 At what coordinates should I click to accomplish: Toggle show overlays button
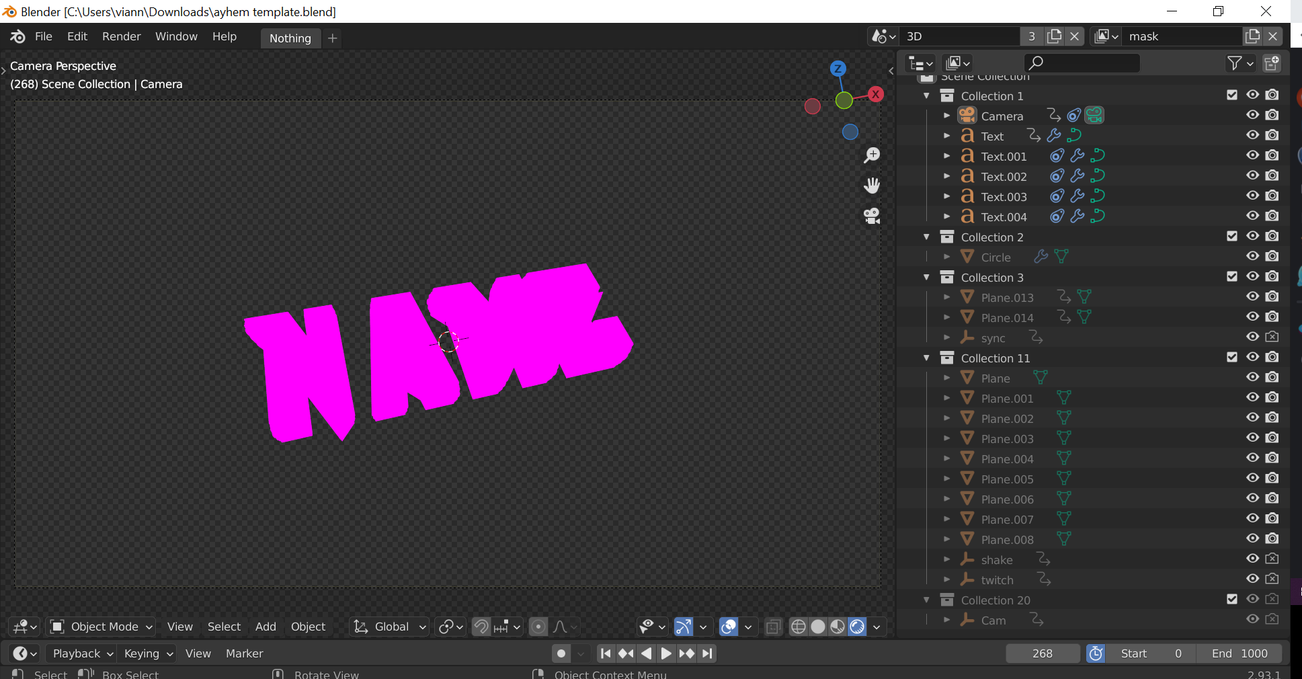[x=729, y=627]
